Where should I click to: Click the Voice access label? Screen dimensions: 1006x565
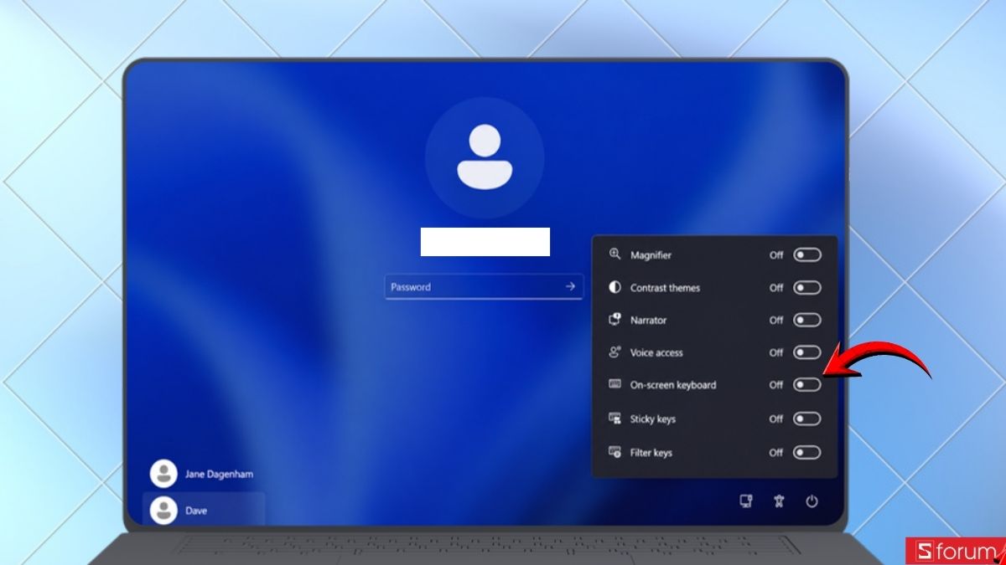click(656, 352)
